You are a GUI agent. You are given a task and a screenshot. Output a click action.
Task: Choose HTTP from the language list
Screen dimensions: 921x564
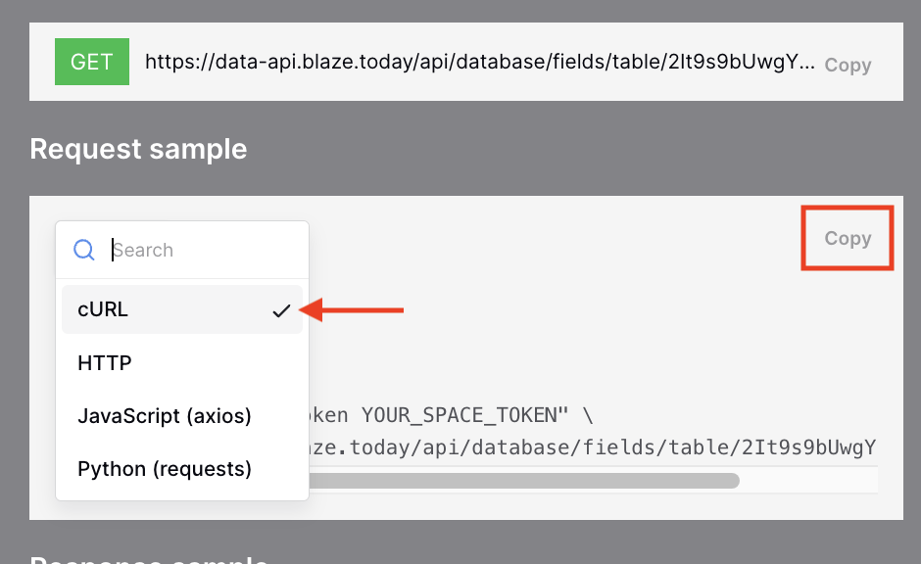(182, 362)
